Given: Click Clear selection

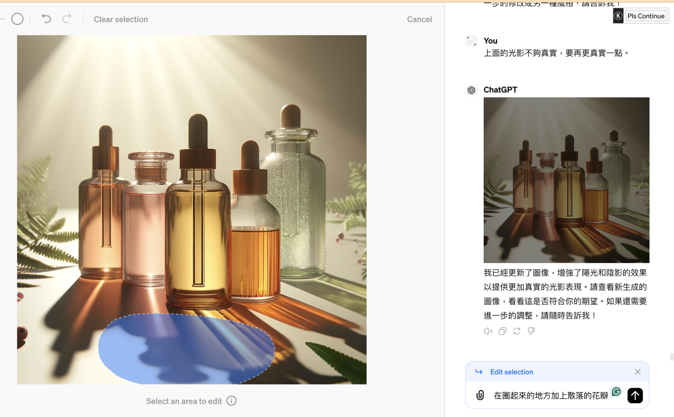Looking at the screenshot, I should click(121, 19).
